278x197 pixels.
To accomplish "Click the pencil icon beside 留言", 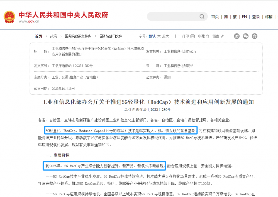I will tap(222, 36).
